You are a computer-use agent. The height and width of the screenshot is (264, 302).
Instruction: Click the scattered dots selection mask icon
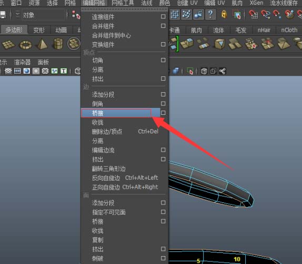(x=186, y=14)
